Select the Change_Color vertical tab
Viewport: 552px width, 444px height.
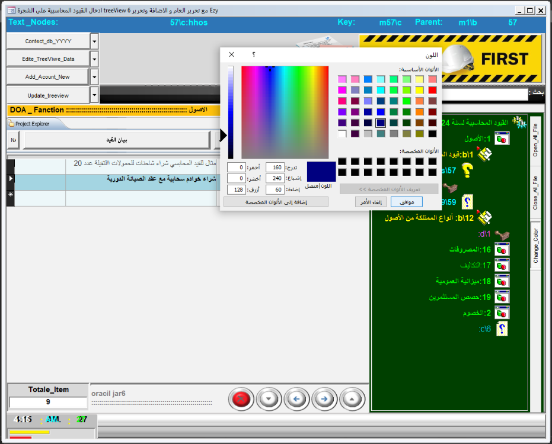(535, 246)
